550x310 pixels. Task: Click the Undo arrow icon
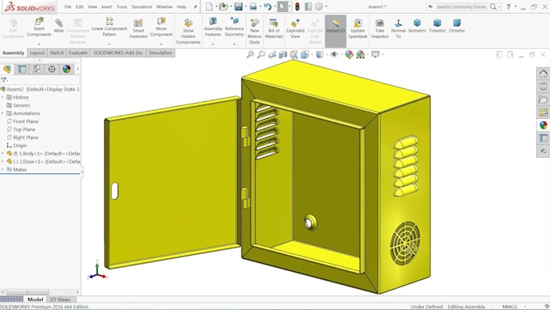pyautogui.click(x=267, y=6)
